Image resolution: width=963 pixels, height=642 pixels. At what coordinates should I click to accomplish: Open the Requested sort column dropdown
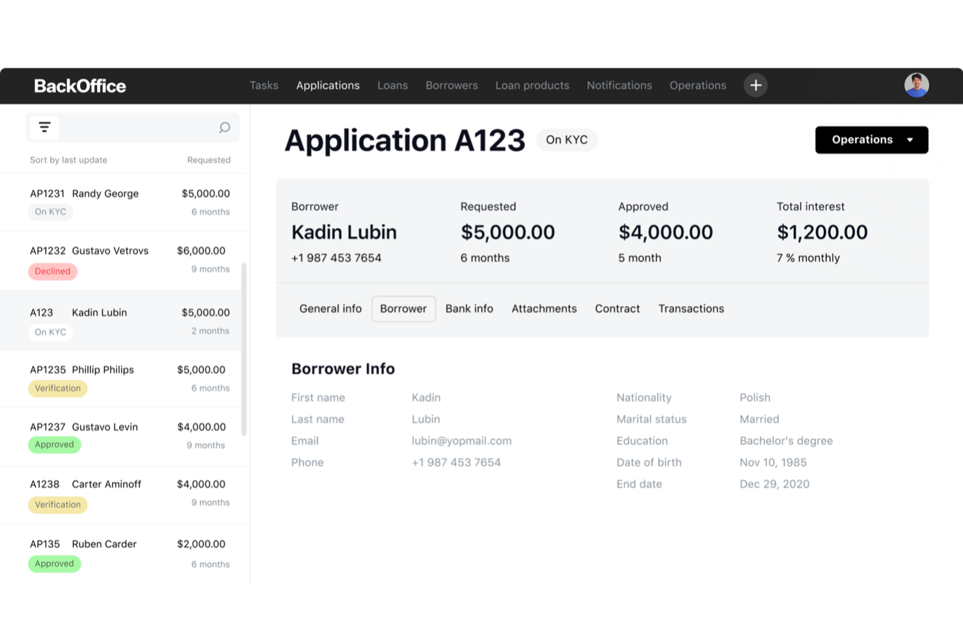[x=209, y=159]
